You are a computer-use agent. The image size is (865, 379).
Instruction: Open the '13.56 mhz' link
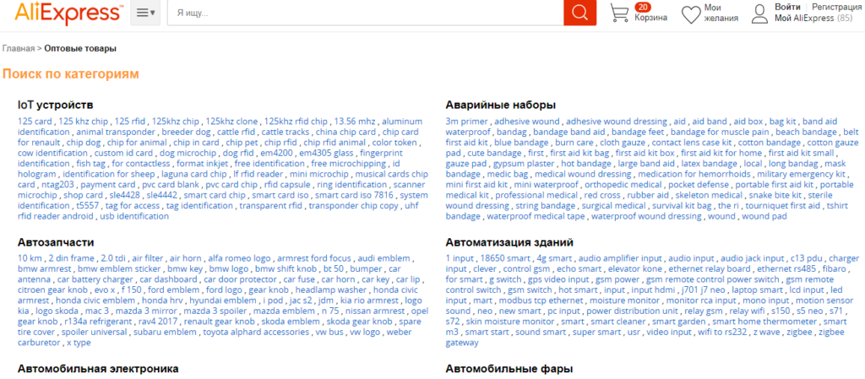click(355, 122)
